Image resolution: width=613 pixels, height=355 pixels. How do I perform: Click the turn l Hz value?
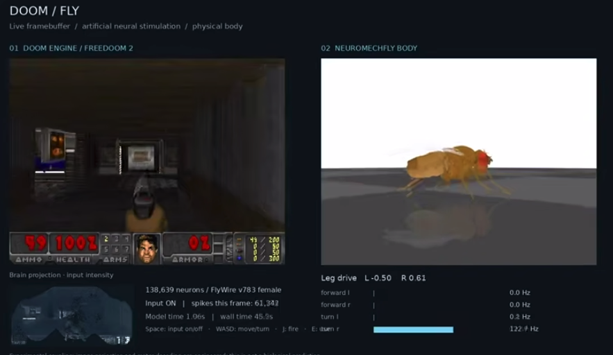click(x=519, y=317)
